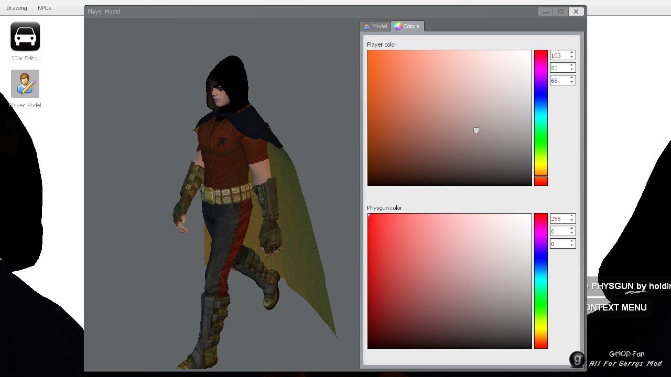Click the Player color hue bar
The width and height of the screenshot is (671, 377).
(541, 118)
